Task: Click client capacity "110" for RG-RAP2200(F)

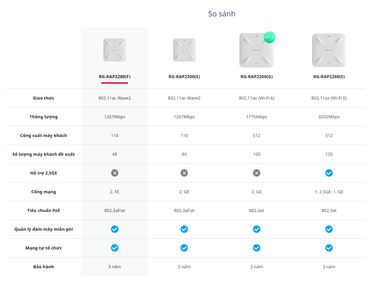Action: coord(115,135)
